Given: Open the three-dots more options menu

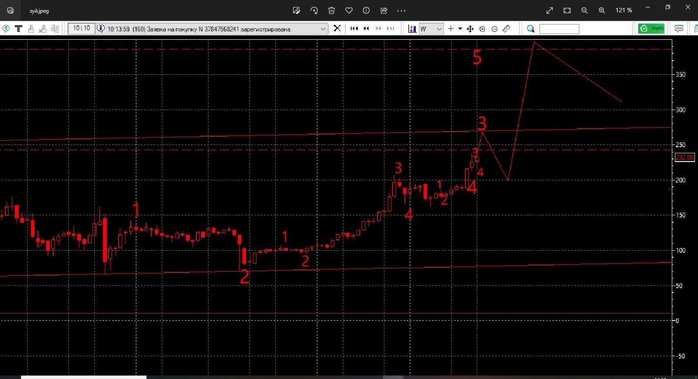Looking at the screenshot, I should click(x=401, y=10).
